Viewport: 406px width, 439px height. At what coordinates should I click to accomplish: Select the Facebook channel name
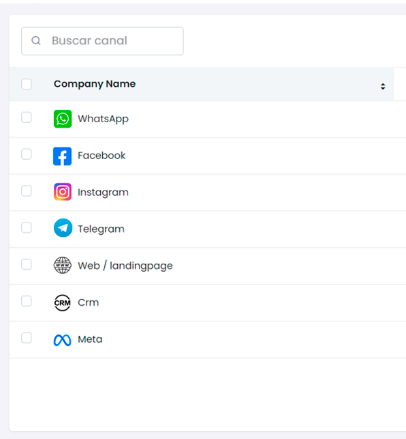point(101,156)
